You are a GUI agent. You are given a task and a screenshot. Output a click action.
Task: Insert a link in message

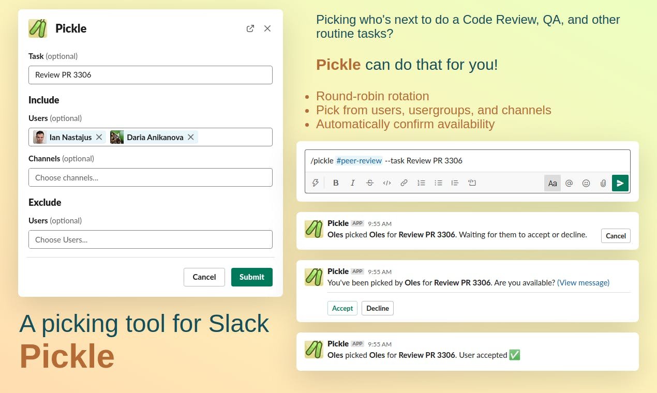pos(404,183)
